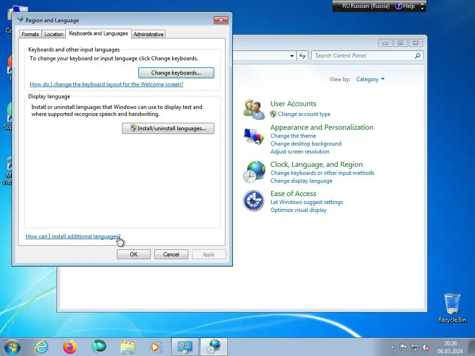
Task: Click the search magnifier icon
Action: click(x=417, y=56)
